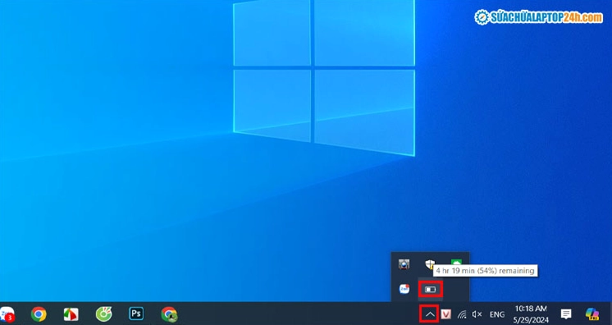Open clock showing 10:18 AM
The image size is (612, 325).
click(531, 314)
